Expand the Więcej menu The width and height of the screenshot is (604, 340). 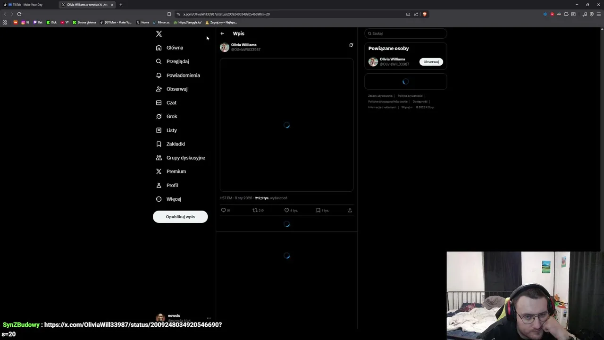pyautogui.click(x=168, y=199)
